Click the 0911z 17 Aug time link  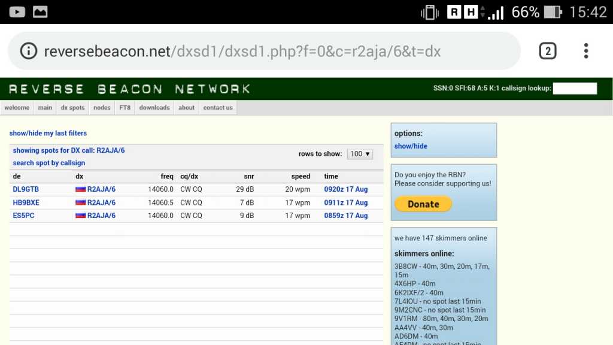tap(346, 202)
